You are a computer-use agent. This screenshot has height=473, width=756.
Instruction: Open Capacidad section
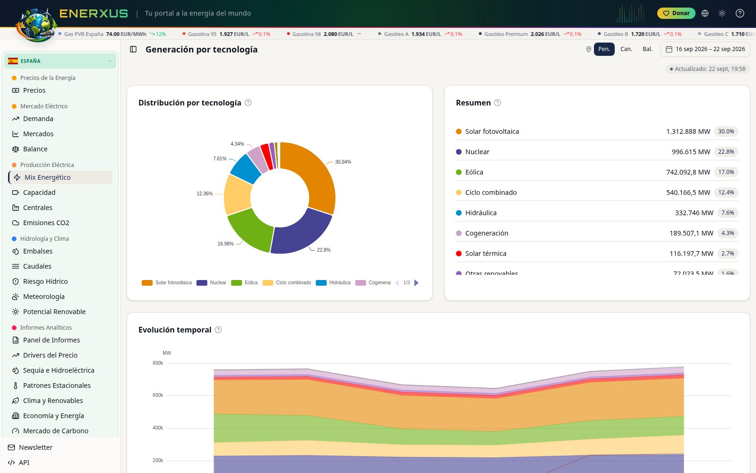pos(60,193)
